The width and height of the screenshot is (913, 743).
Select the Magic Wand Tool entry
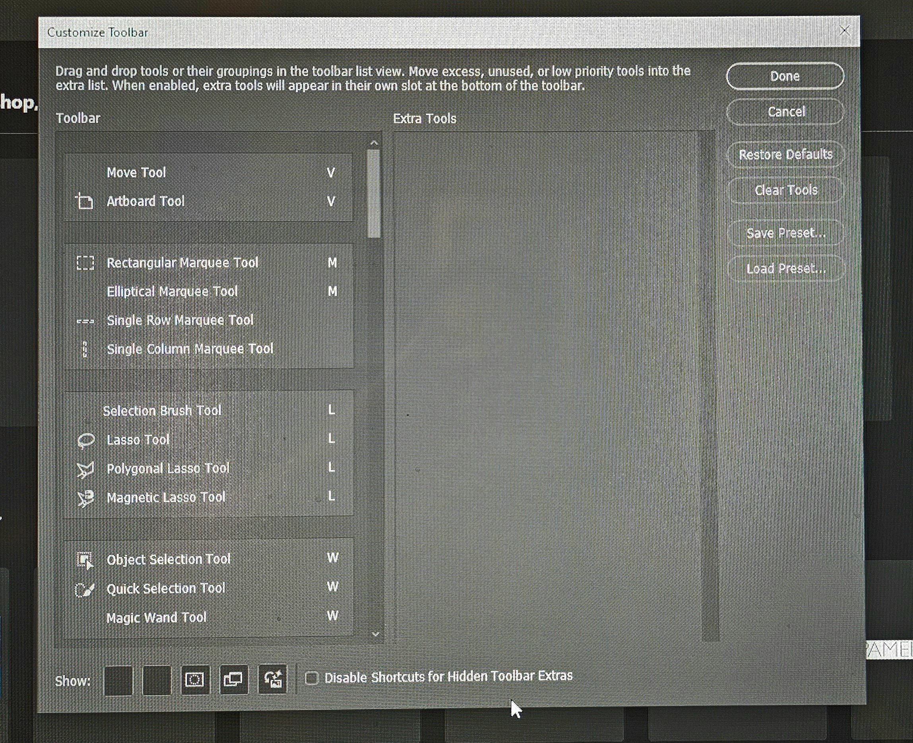[x=157, y=618]
